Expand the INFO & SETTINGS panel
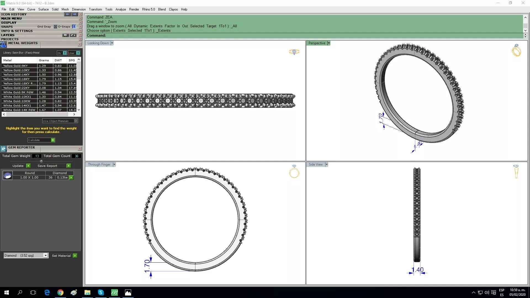This screenshot has width=530, height=298. (17, 31)
